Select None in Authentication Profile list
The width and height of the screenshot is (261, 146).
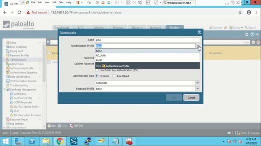[148, 51]
